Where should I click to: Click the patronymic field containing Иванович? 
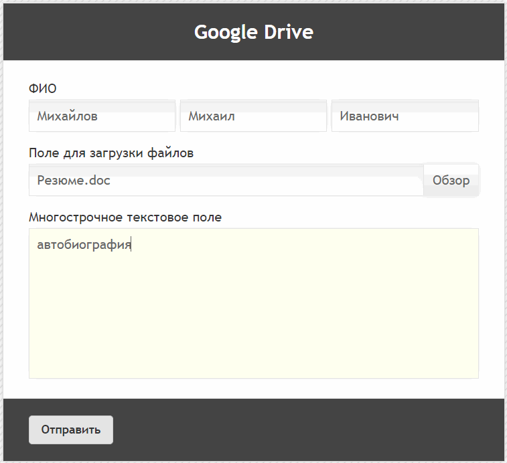click(x=405, y=116)
